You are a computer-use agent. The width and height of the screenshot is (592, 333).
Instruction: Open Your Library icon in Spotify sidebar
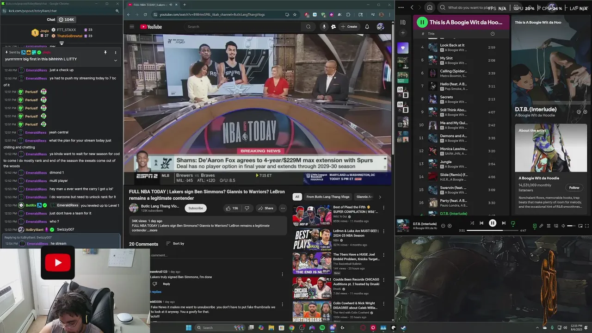click(403, 22)
